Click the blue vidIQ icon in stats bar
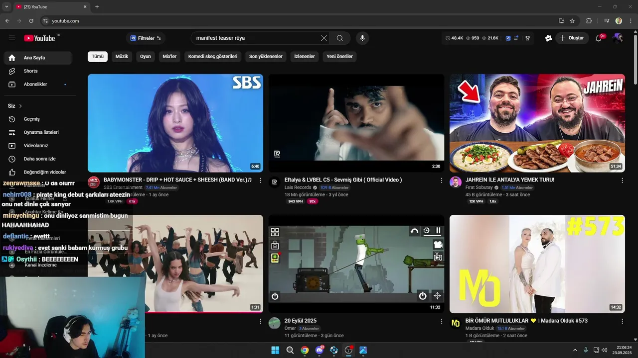Image resolution: width=638 pixels, height=358 pixels. (x=508, y=38)
